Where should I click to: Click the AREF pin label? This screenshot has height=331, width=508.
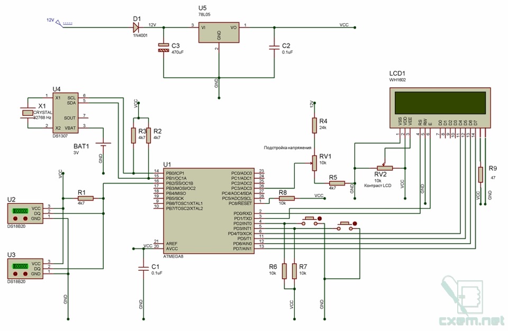point(171,244)
